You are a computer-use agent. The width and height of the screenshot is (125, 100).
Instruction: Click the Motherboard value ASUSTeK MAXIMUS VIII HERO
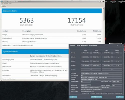pyautogui.click(x=46, y=67)
